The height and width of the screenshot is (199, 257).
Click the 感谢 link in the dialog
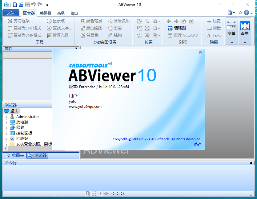pos(198,144)
